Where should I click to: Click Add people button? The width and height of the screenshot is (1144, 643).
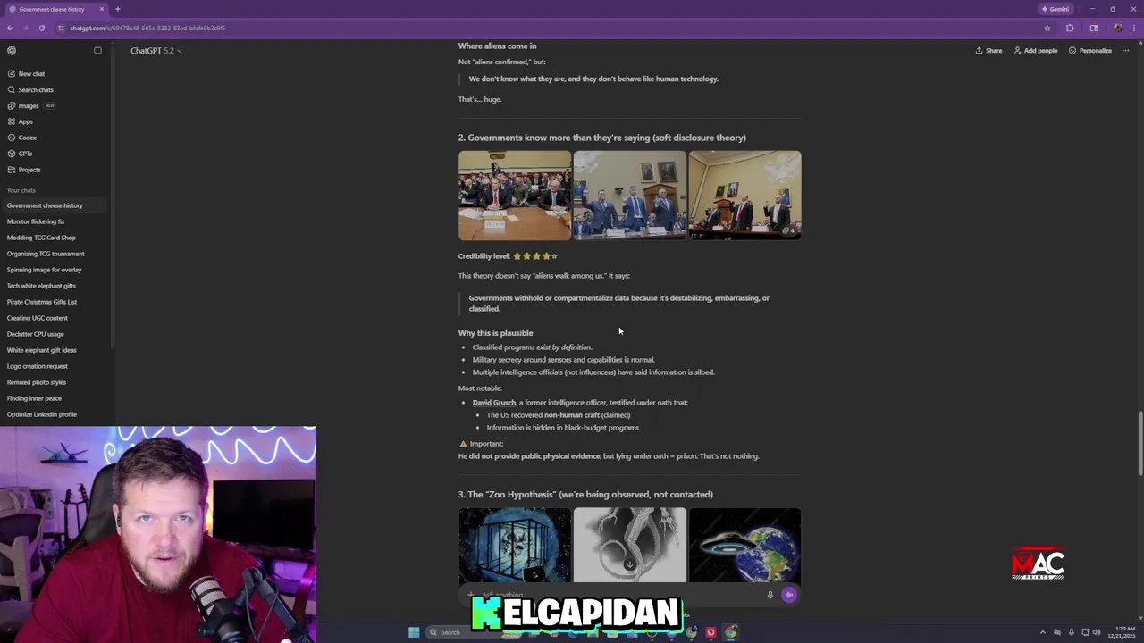click(1035, 51)
